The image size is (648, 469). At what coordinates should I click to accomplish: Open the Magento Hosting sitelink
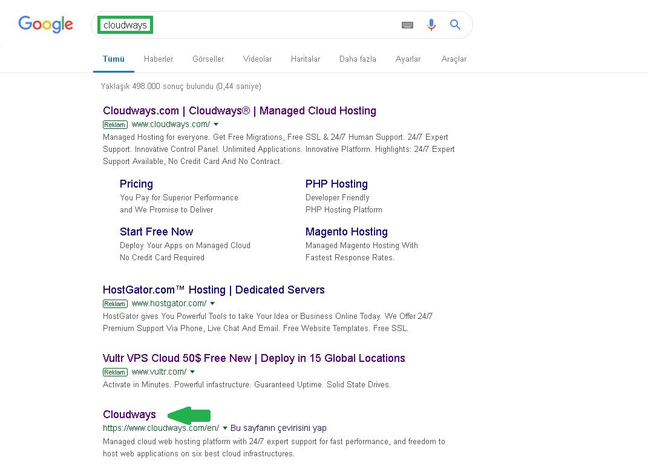click(x=346, y=232)
